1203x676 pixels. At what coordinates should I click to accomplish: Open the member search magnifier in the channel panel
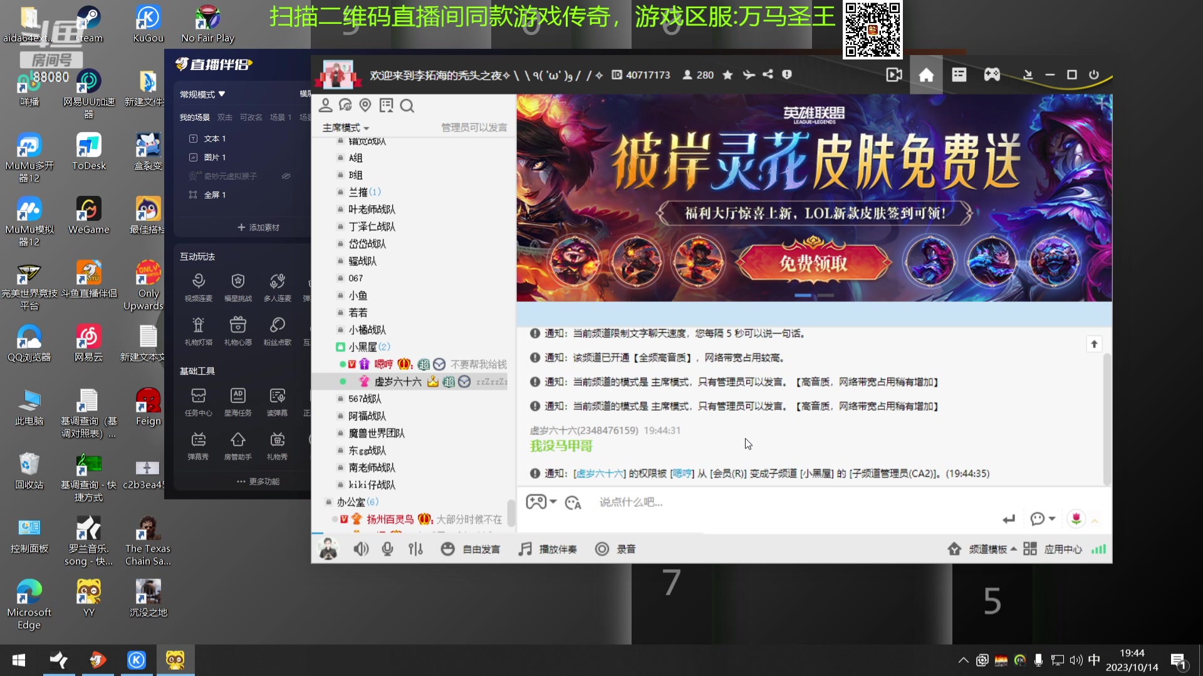[408, 106]
